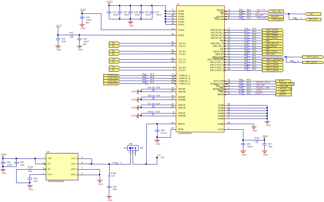Click the AVDD power flag above C37
Image resolution: width=324 pixels, height=202 pixels.
pos(110,3)
